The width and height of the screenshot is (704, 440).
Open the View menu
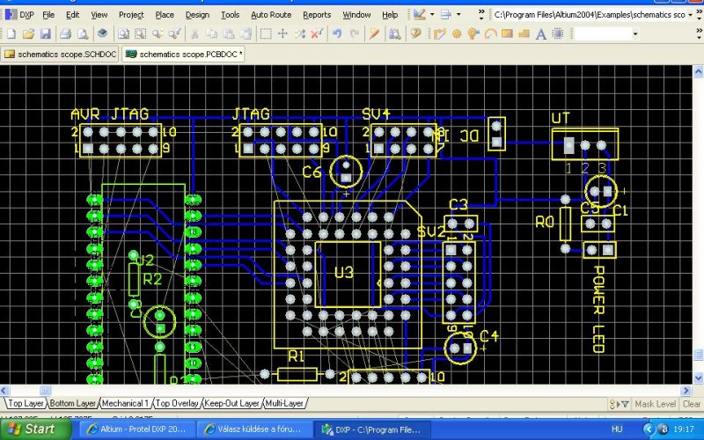coord(99,15)
